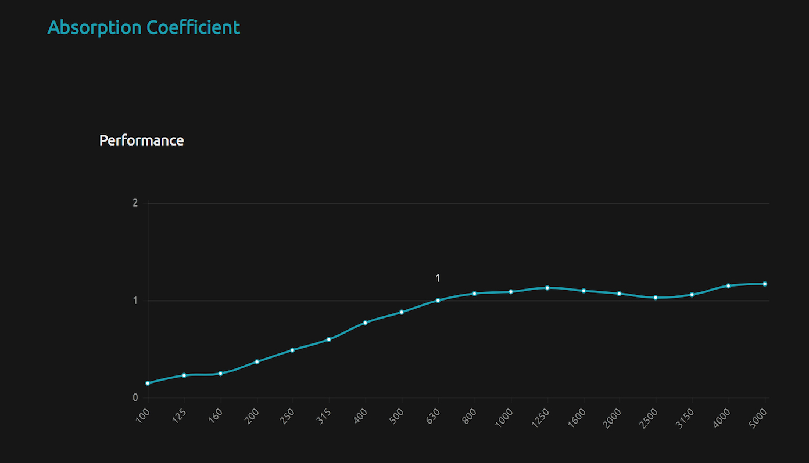
Task: Click the data point at 100
Action: [148, 383]
